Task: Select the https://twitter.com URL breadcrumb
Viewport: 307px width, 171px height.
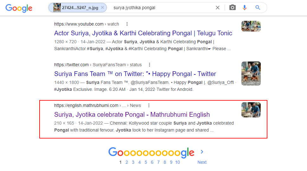Action: (x=98, y=65)
